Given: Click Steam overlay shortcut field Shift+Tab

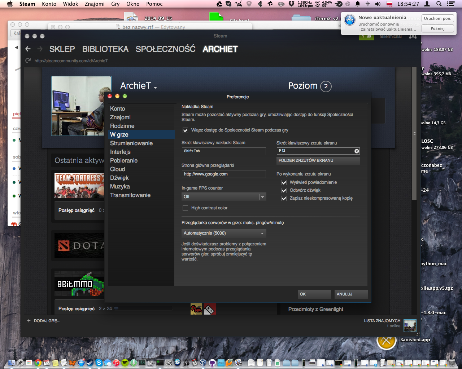Looking at the screenshot, I should click(224, 151).
